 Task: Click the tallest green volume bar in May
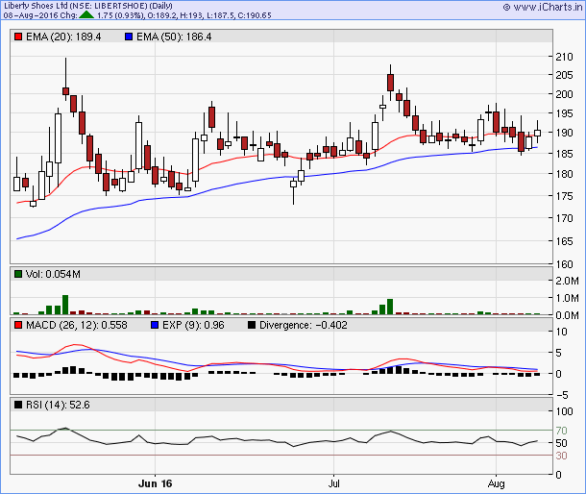[65, 305]
